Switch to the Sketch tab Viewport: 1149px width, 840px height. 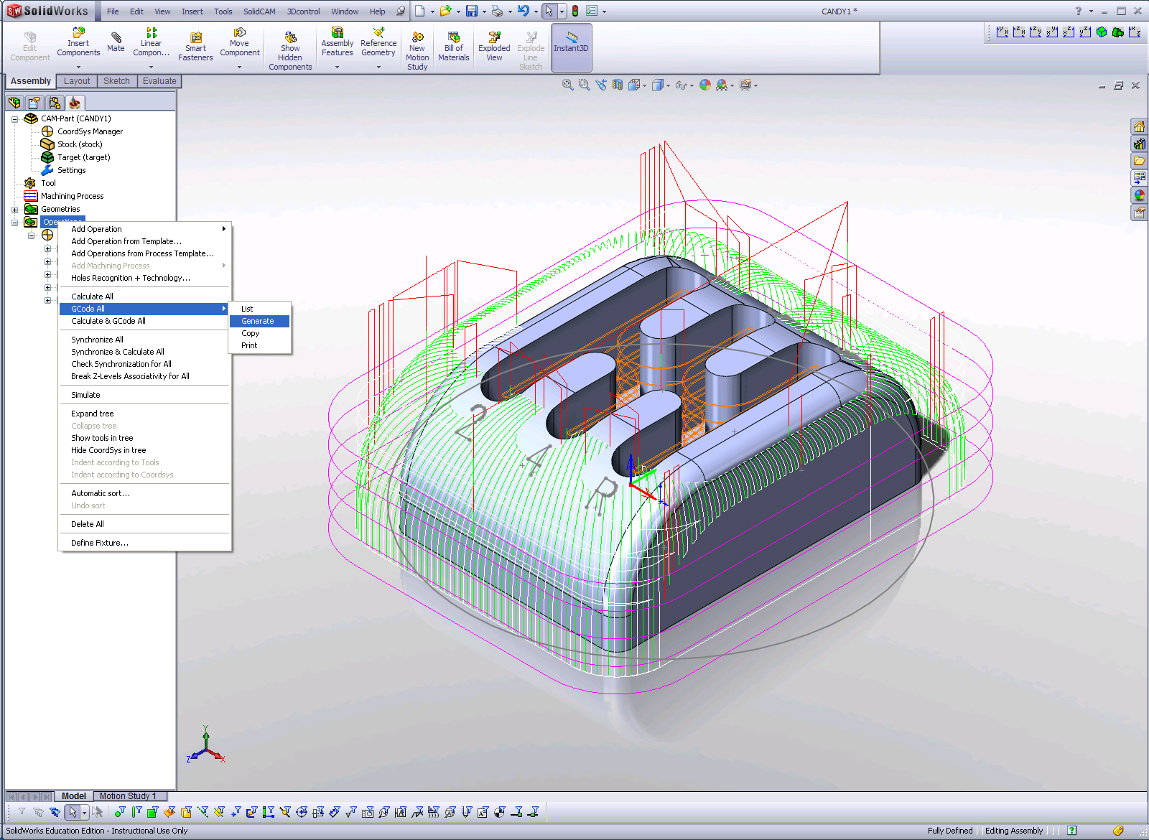pos(116,81)
